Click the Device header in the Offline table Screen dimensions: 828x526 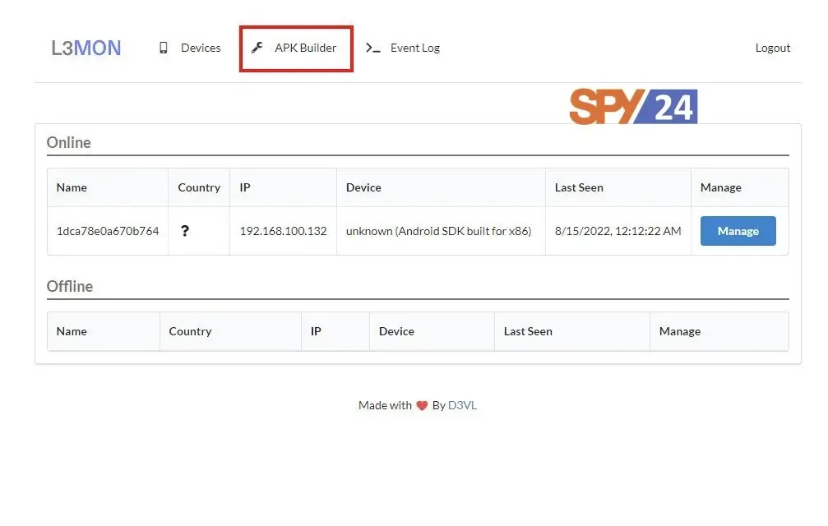pyautogui.click(x=396, y=331)
